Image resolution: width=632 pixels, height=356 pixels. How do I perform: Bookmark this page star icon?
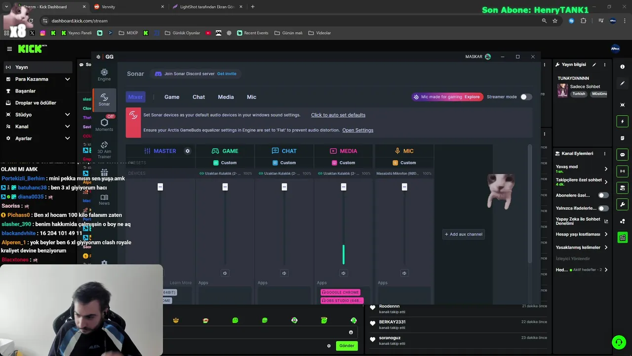pyautogui.click(x=555, y=21)
